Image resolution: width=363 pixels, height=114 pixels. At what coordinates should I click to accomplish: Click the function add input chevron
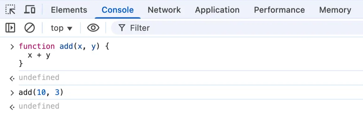(12, 46)
